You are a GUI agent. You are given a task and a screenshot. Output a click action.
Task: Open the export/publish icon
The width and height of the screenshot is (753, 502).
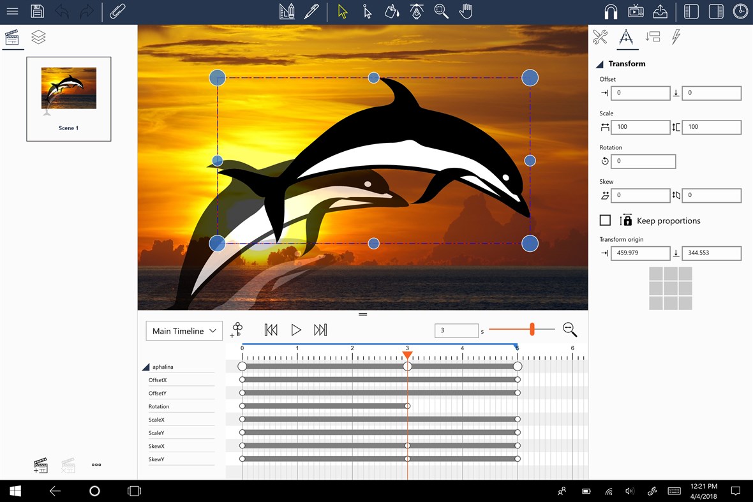pyautogui.click(x=660, y=11)
